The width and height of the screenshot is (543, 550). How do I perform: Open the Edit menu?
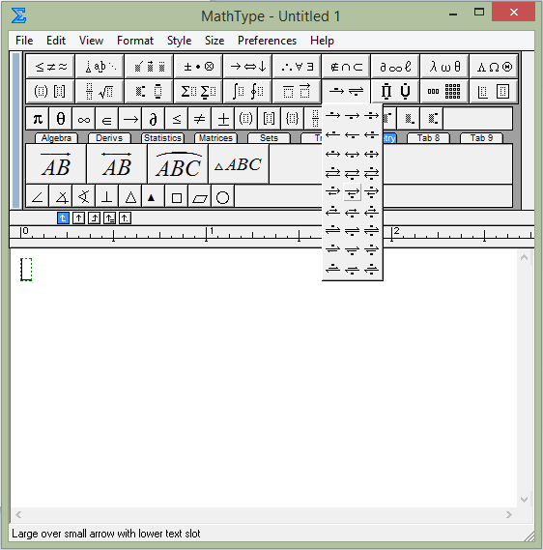coord(56,41)
